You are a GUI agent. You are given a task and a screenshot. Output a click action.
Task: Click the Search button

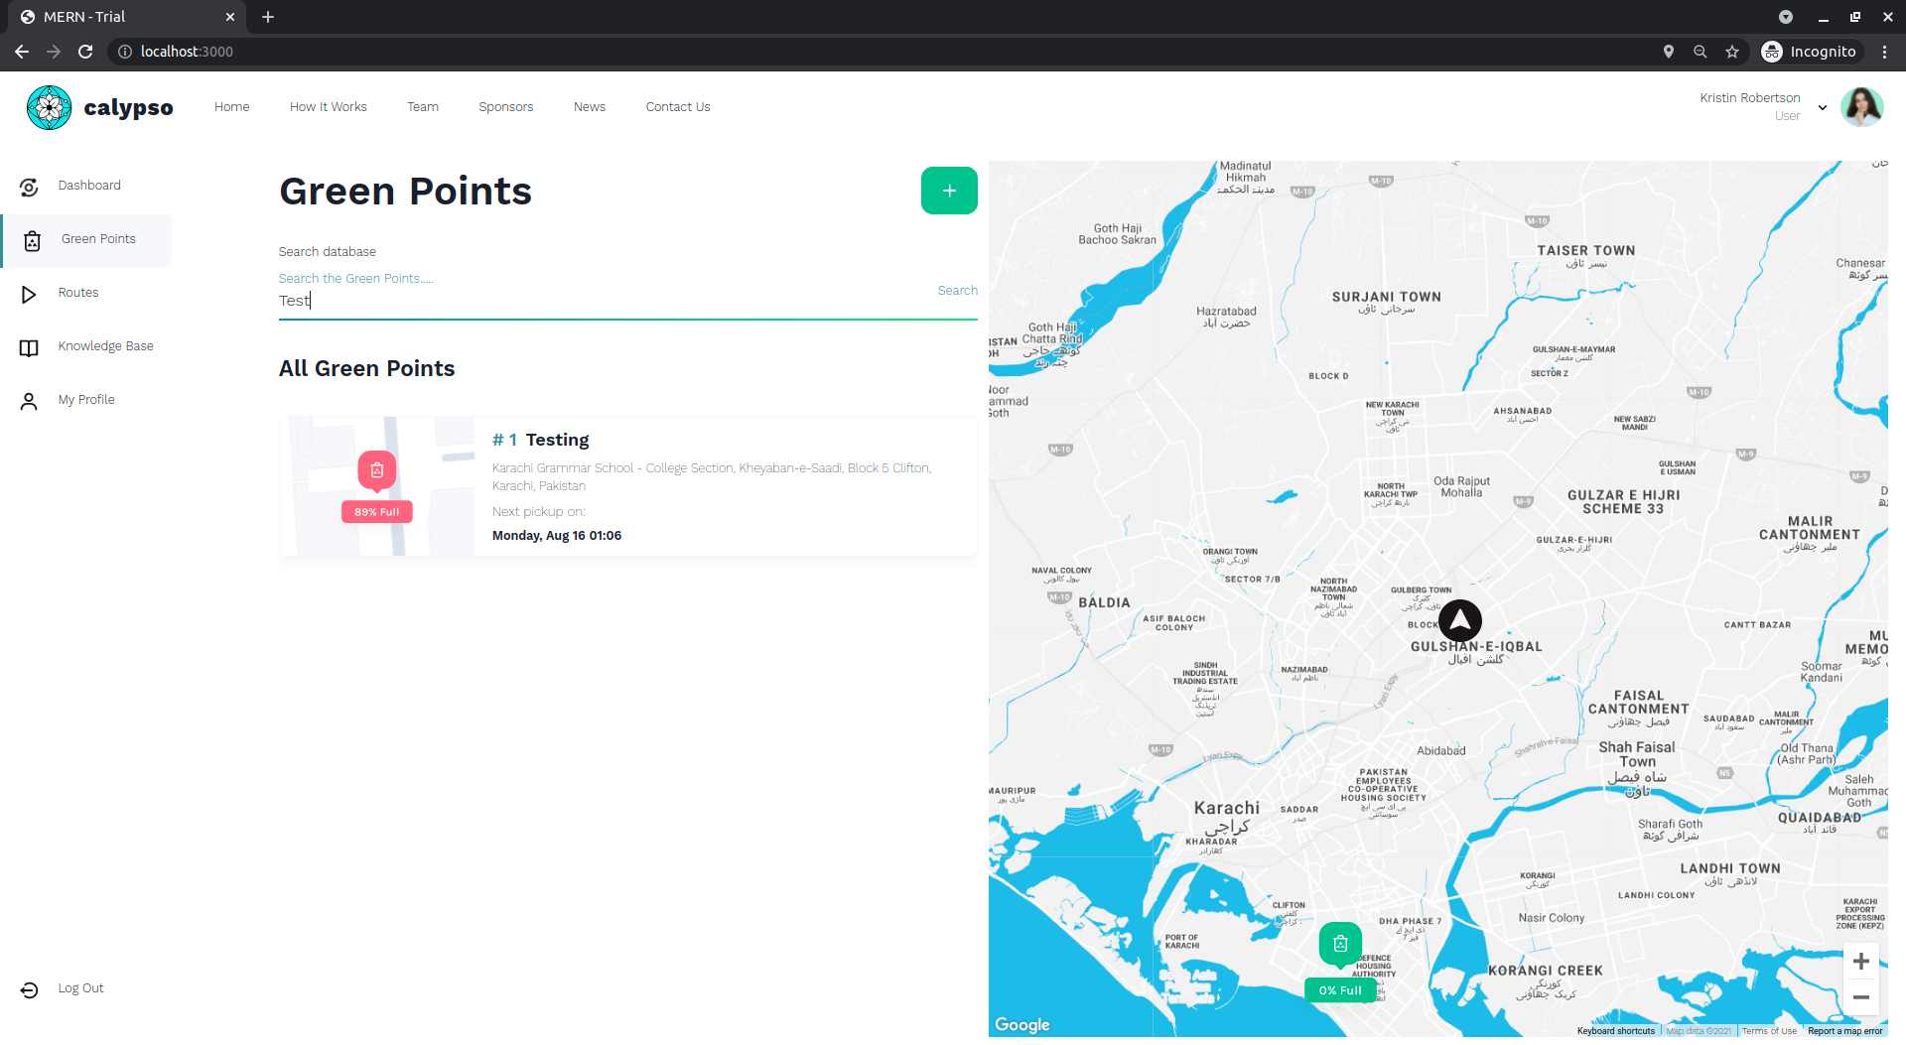pyautogui.click(x=958, y=291)
